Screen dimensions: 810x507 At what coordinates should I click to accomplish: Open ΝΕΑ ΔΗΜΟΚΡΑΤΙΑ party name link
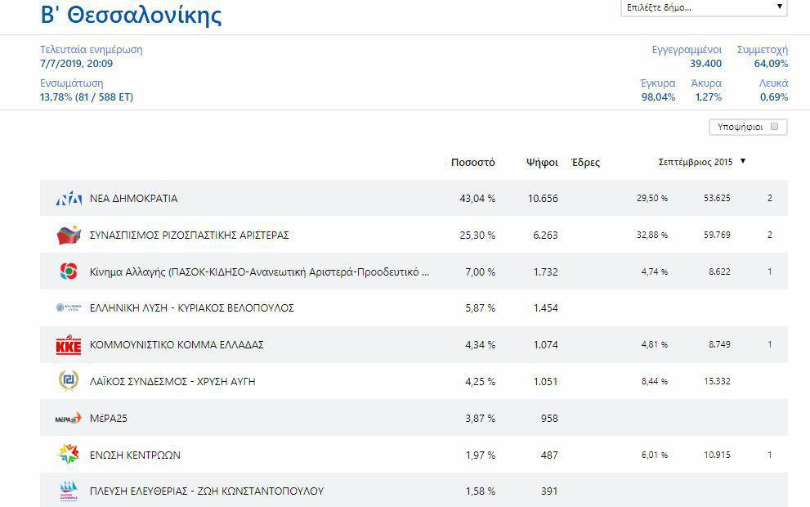click(x=133, y=199)
